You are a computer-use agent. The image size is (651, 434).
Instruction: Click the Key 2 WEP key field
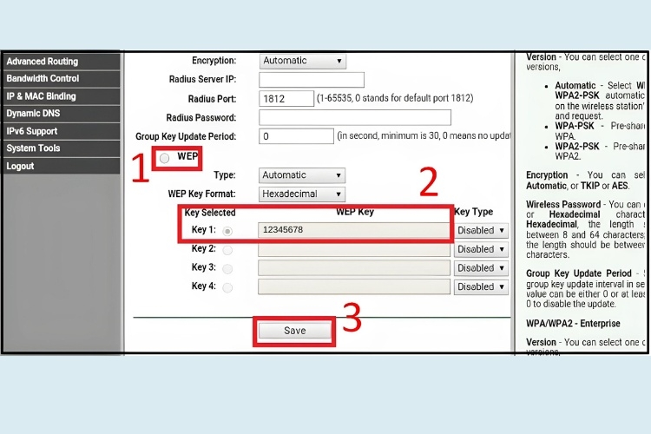[354, 249]
